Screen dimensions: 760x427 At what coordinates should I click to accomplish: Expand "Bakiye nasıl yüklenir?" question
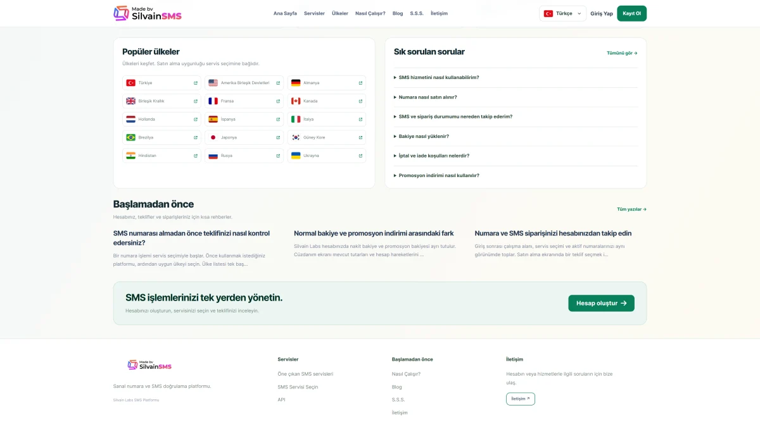[x=516, y=136]
